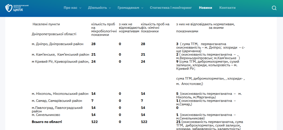Open the Контакти page

[227, 8]
